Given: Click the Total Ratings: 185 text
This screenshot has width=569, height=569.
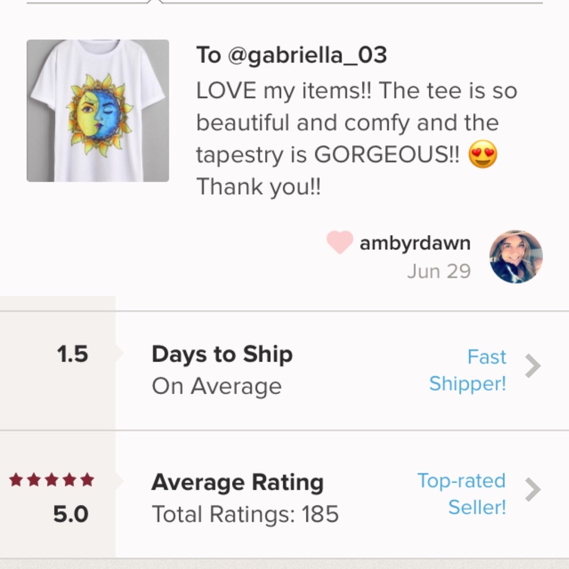Looking at the screenshot, I should 245,514.
